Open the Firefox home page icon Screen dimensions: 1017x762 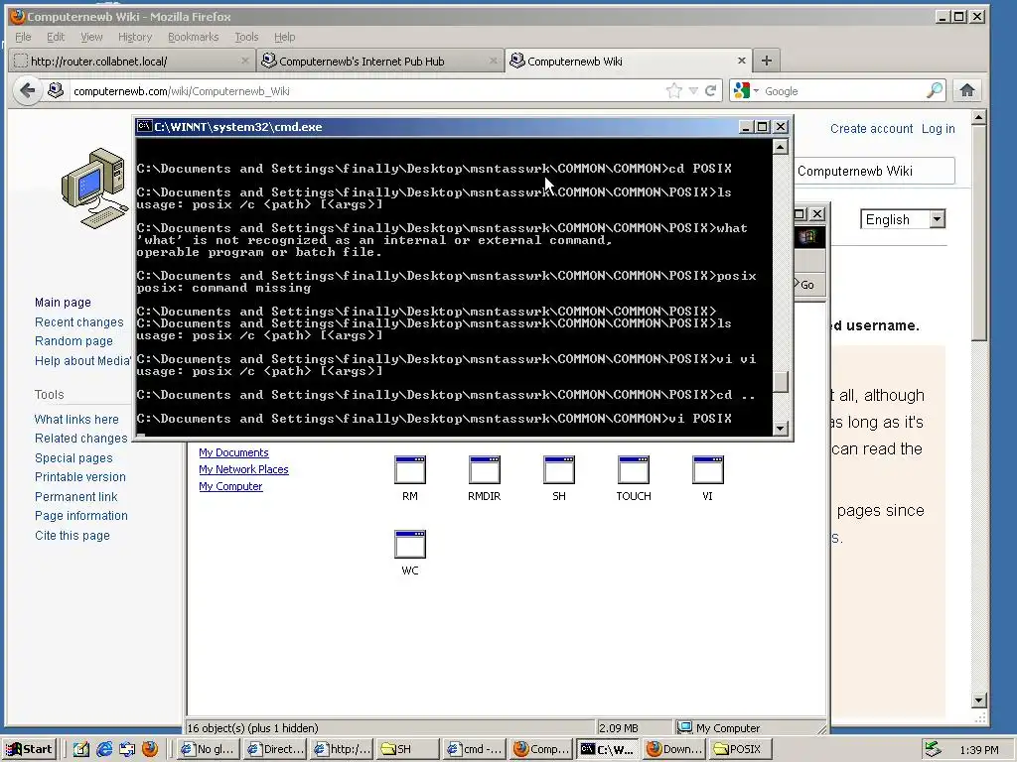tap(967, 90)
